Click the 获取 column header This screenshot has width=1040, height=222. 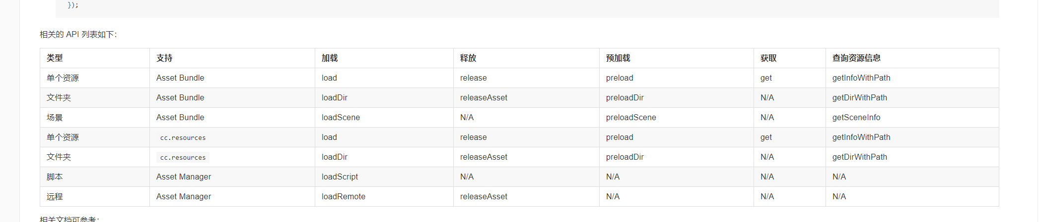coord(768,58)
